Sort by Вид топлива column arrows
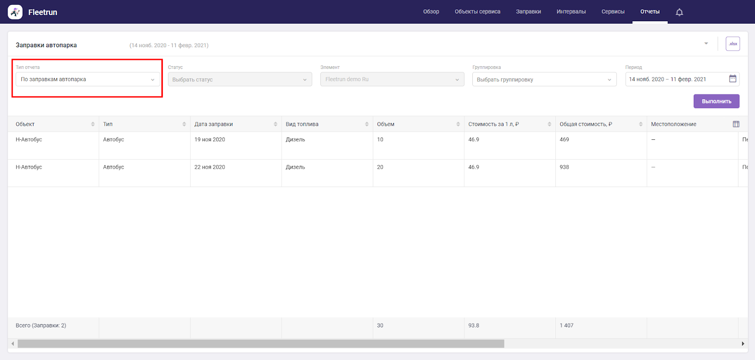 click(367, 124)
